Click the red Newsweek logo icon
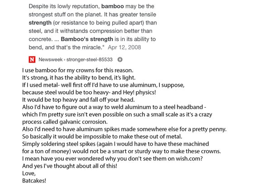The width and height of the screenshot is (258, 184). (32, 60)
